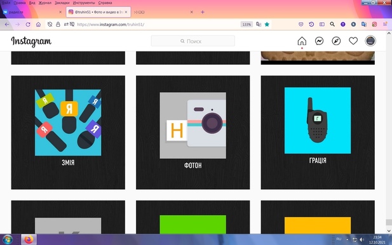Go to the browser home page
This screenshot has height=245, width=392.
click(x=38, y=25)
